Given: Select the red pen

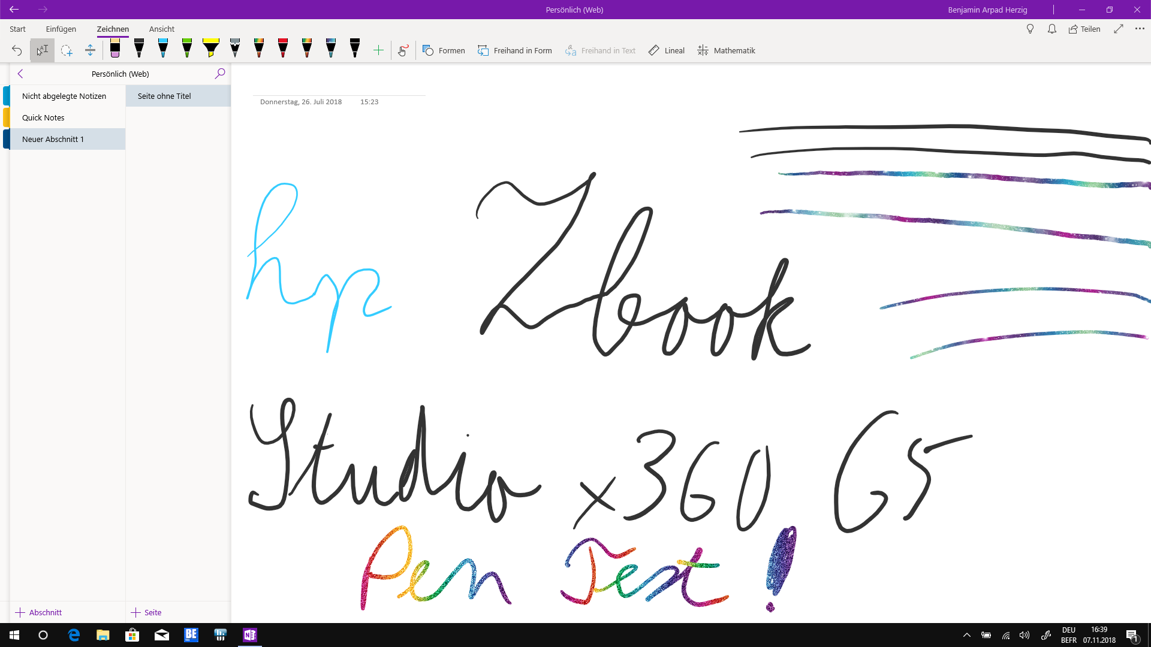Looking at the screenshot, I should (x=283, y=49).
